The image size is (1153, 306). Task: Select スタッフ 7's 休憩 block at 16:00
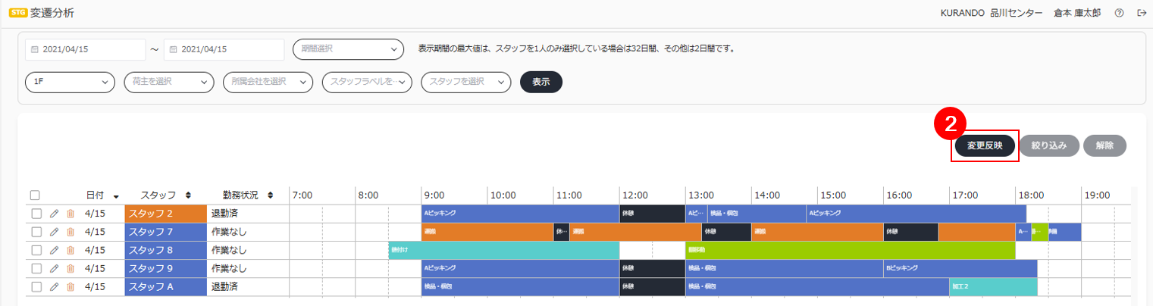tap(911, 232)
